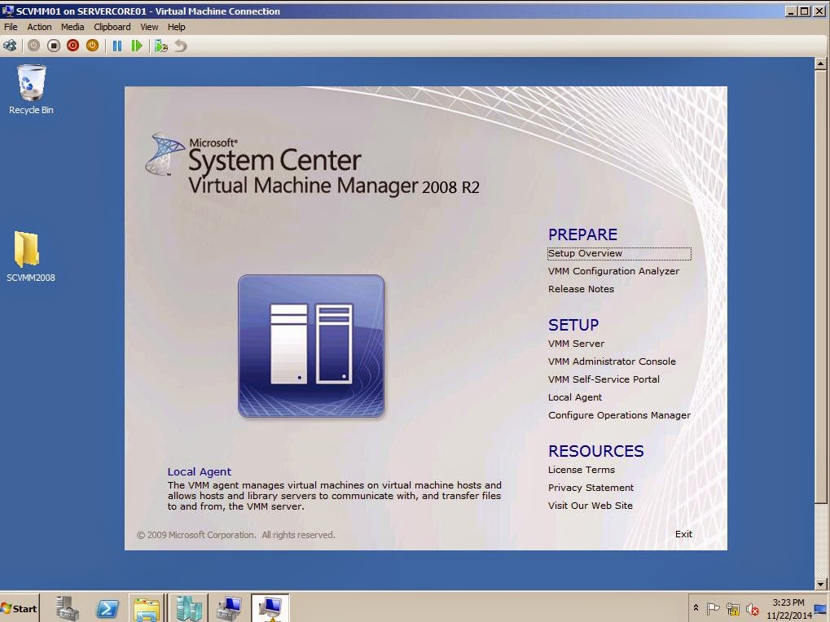Image resolution: width=830 pixels, height=622 pixels.
Task: Click the Snapshot toolbar icon
Action: click(x=161, y=46)
